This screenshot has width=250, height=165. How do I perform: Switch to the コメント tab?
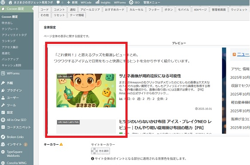[59, 9]
